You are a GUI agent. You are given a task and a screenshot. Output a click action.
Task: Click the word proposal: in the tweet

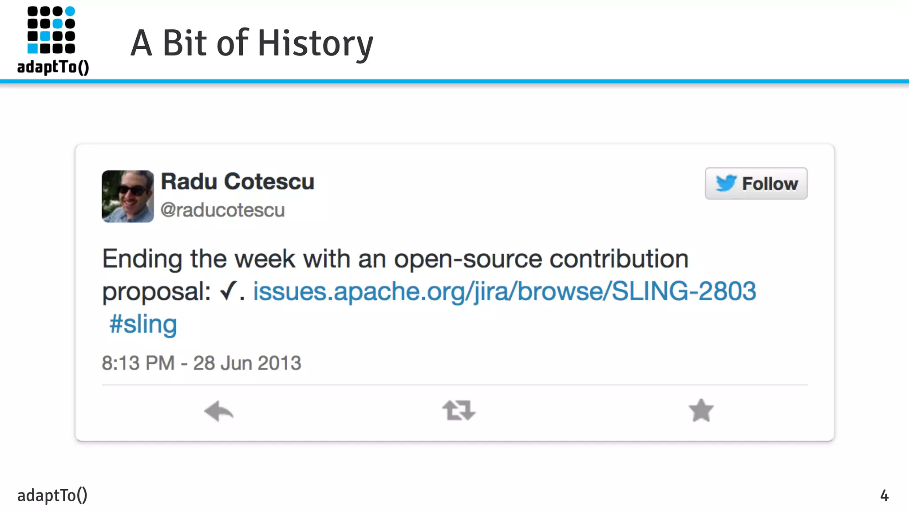point(156,292)
